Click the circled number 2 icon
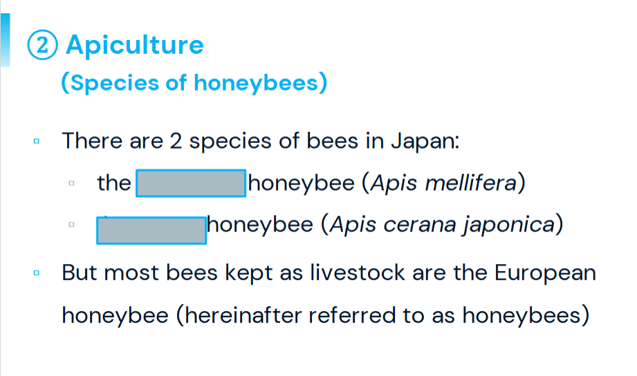 pyautogui.click(x=42, y=45)
